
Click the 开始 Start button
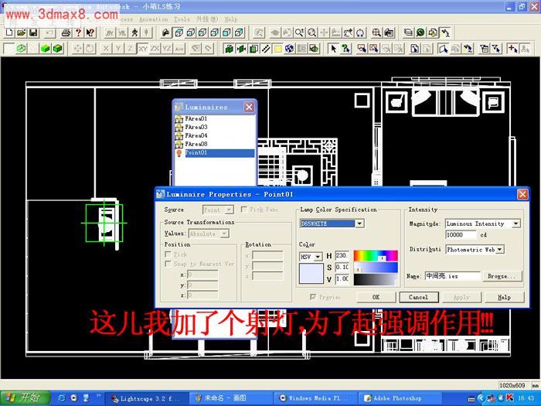(x=26, y=398)
